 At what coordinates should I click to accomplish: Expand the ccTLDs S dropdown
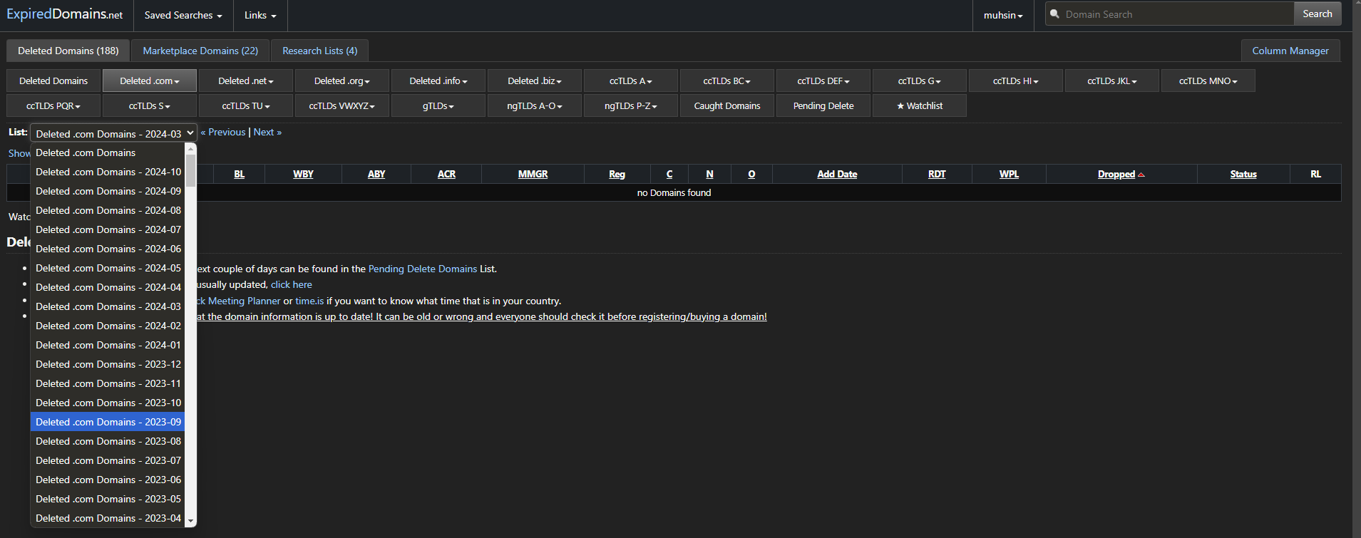150,105
